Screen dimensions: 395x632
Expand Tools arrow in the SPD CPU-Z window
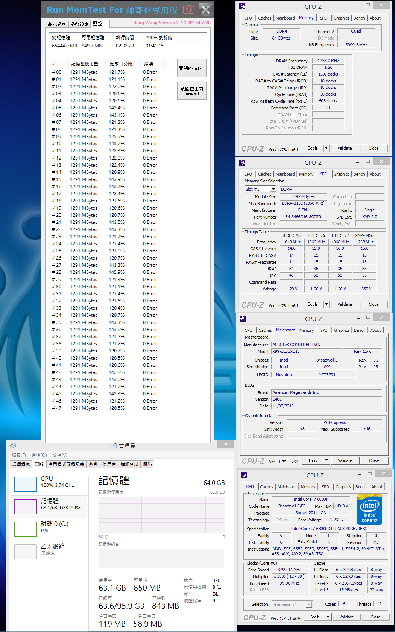[x=326, y=304]
